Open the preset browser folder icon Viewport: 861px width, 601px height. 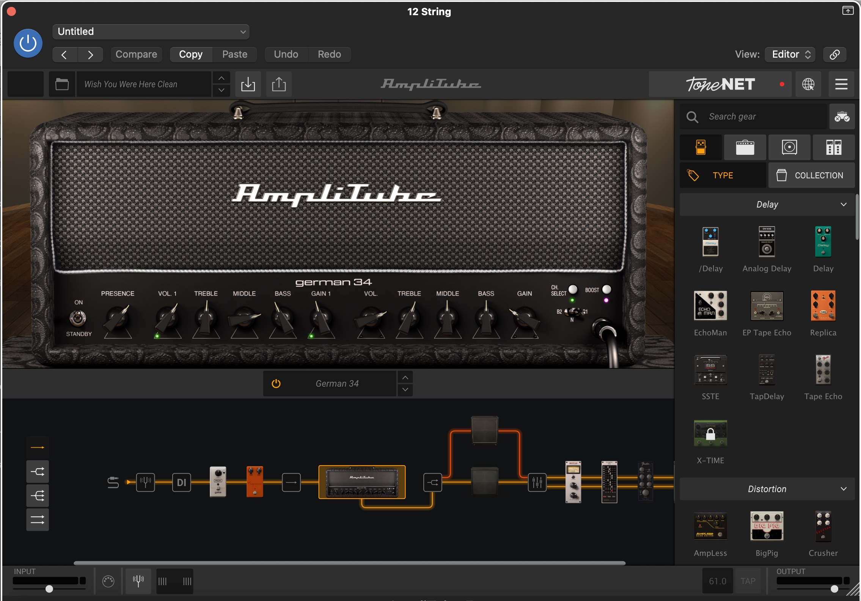coord(62,84)
